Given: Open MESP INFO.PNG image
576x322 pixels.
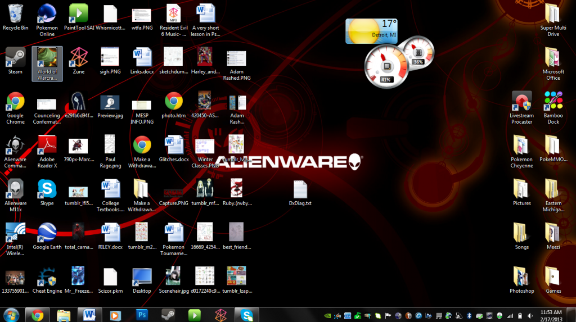Looking at the screenshot, I should pos(142,112).
